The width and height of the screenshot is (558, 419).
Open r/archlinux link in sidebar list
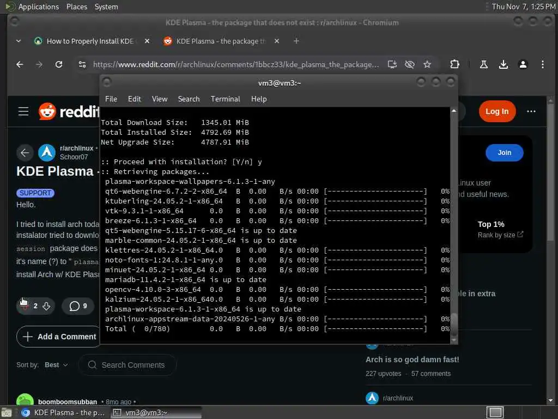tap(398, 398)
